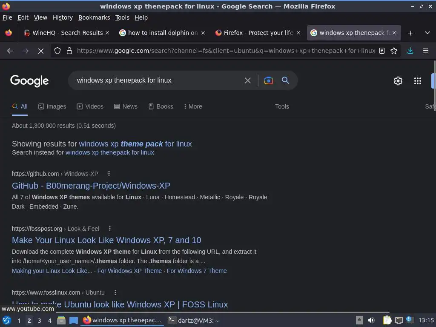Open options dots for the github.com result
The height and width of the screenshot is (327, 436).
coord(109,174)
